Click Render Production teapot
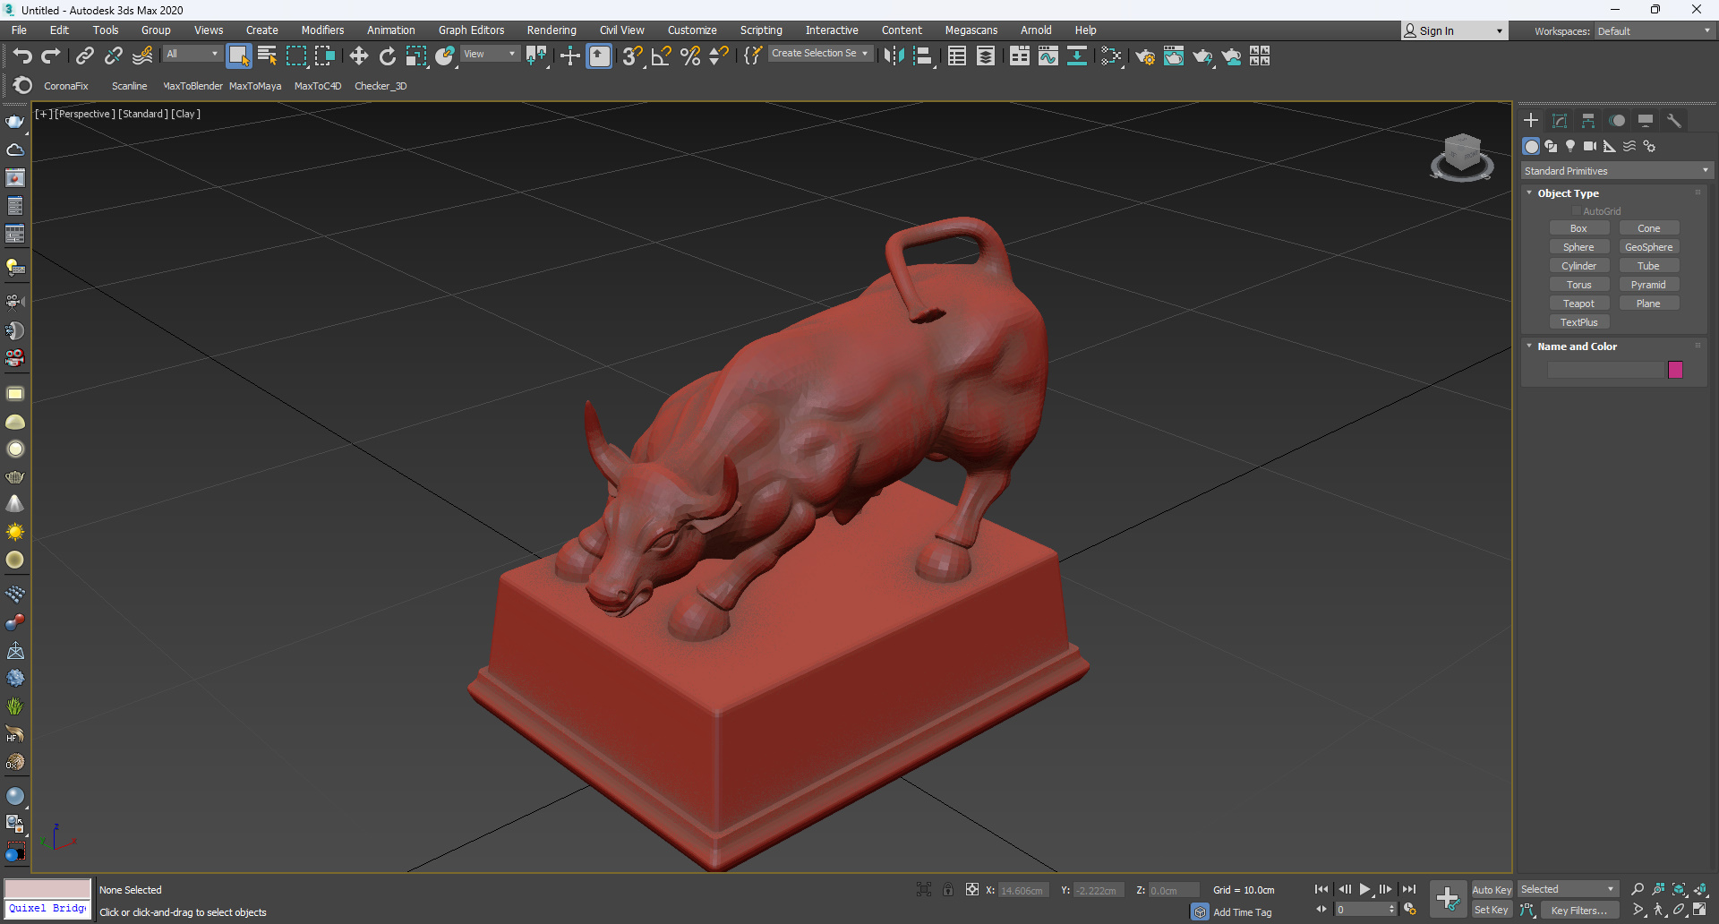Screen dimensions: 1719x924 pyautogui.click(x=1202, y=56)
